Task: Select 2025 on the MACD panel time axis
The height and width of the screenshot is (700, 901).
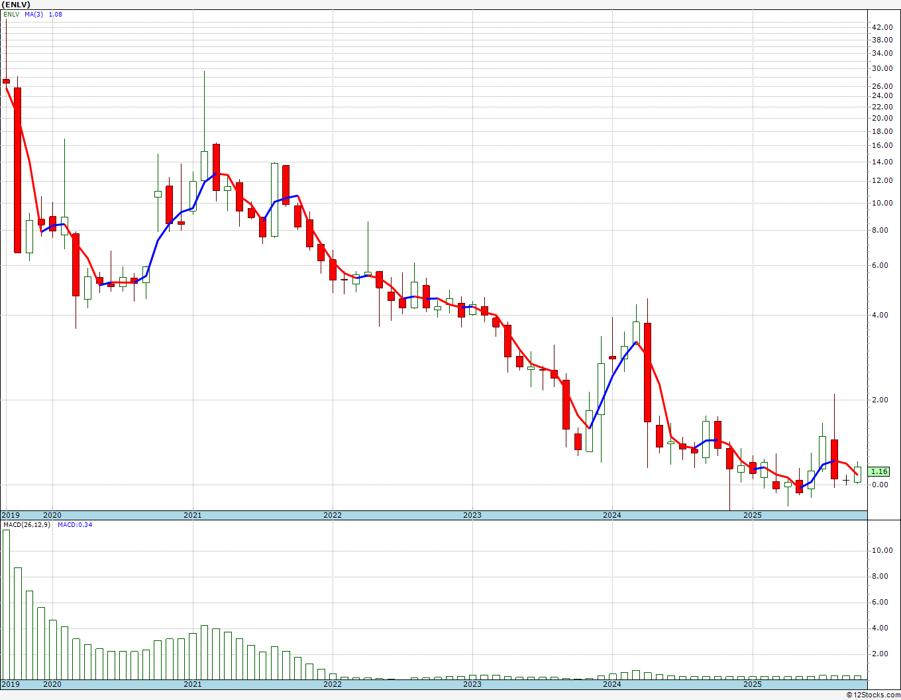Action: point(752,684)
